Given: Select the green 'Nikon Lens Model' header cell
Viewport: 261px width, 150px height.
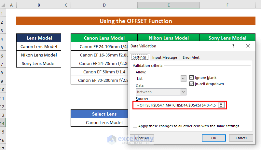Looking at the screenshot, I should (169, 38).
